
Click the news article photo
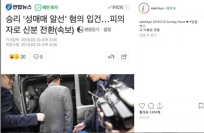[68, 103]
